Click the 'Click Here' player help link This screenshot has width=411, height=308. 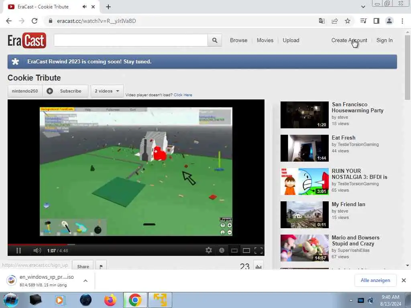[183, 95]
